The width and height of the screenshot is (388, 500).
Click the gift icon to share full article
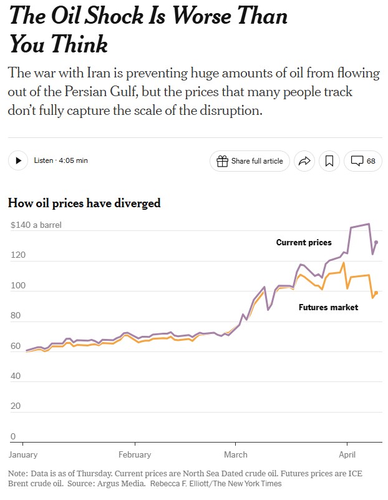pos(223,161)
